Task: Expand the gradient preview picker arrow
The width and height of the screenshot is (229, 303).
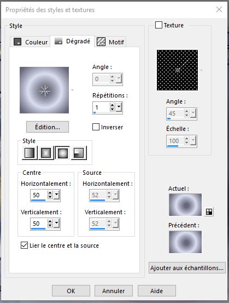Action: click(72, 90)
